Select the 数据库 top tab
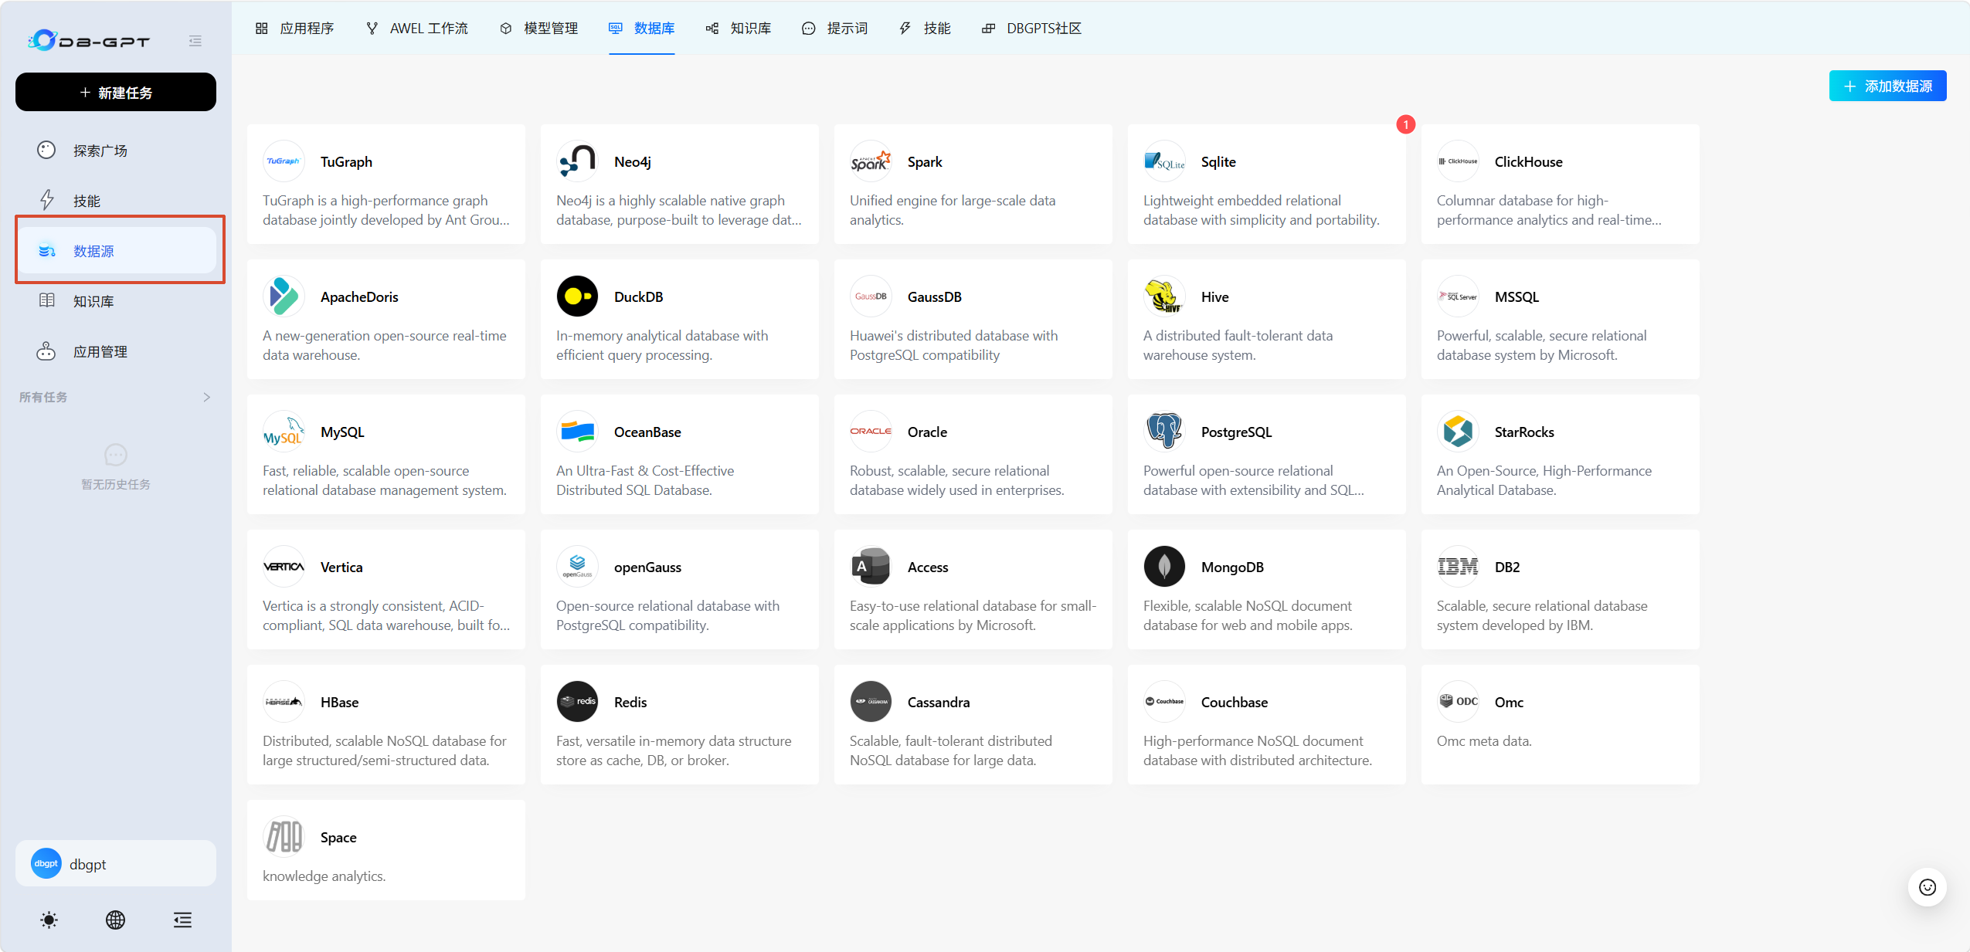 click(x=641, y=29)
